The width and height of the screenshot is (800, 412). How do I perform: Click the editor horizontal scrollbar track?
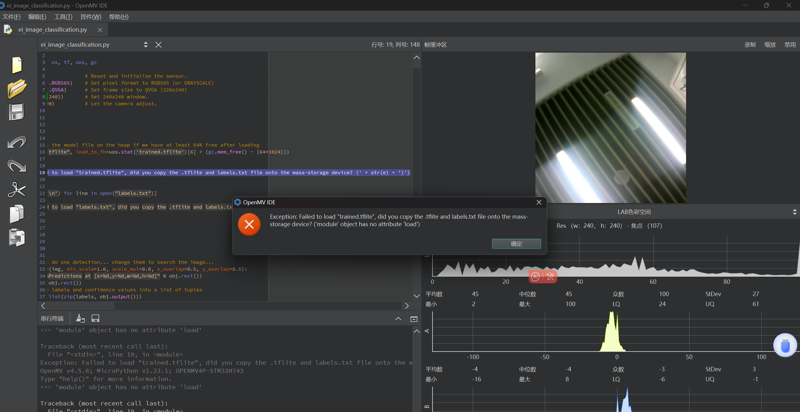(x=258, y=306)
